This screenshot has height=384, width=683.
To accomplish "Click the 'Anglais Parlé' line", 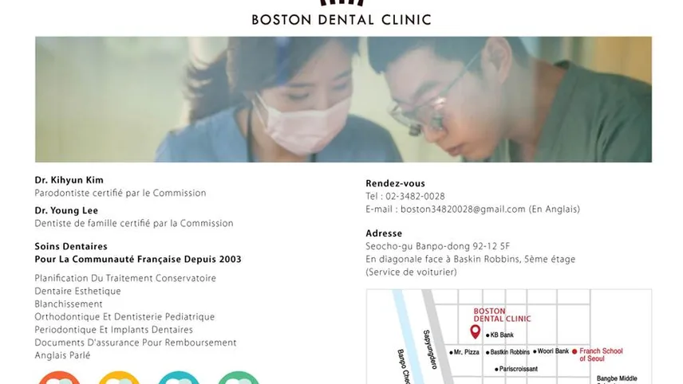I will [63, 356].
